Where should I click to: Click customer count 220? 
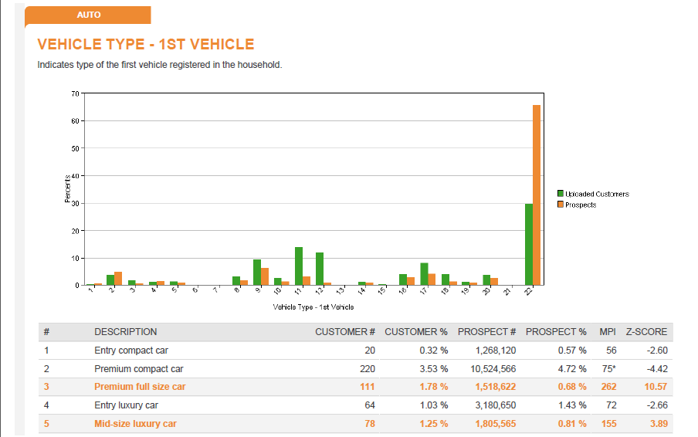tap(368, 369)
